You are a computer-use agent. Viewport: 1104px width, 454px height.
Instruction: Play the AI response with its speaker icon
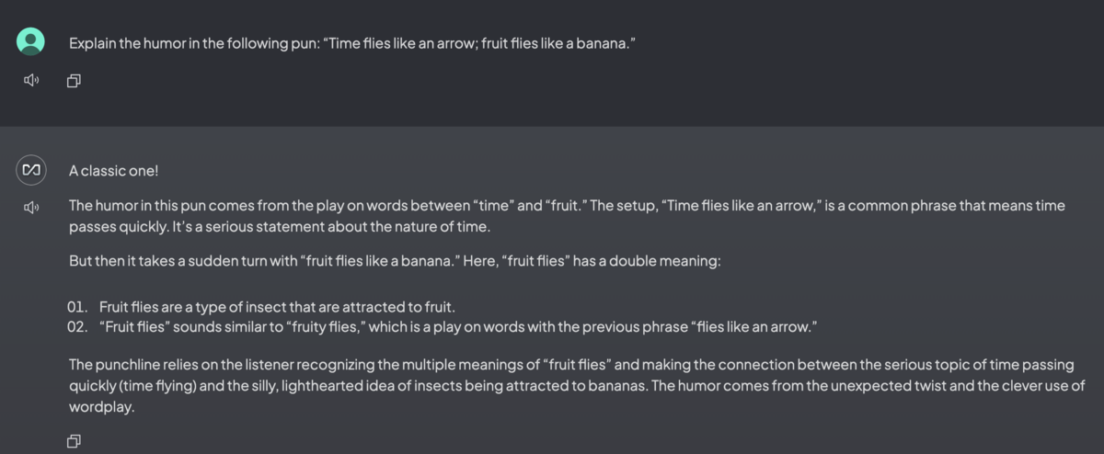pyautogui.click(x=31, y=207)
